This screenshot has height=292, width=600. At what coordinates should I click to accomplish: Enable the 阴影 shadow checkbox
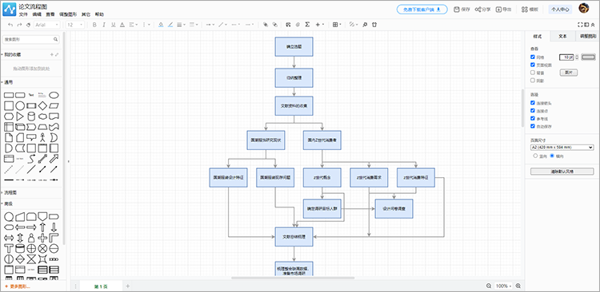[x=533, y=80]
